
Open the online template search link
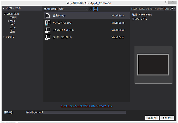coord(86,106)
